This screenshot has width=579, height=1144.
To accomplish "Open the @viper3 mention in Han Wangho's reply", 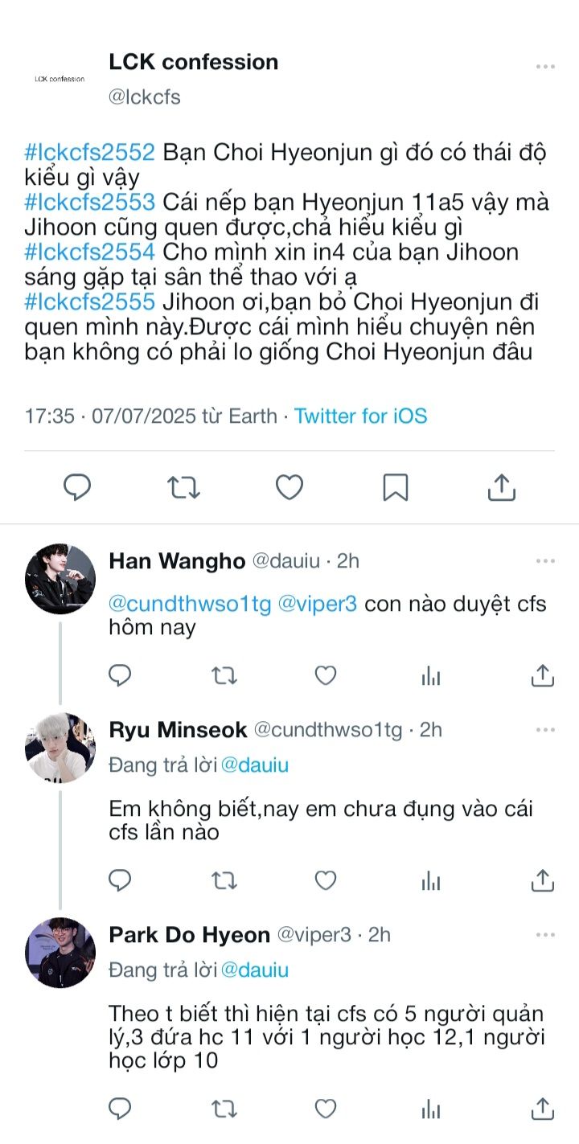I will [x=317, y=604].
